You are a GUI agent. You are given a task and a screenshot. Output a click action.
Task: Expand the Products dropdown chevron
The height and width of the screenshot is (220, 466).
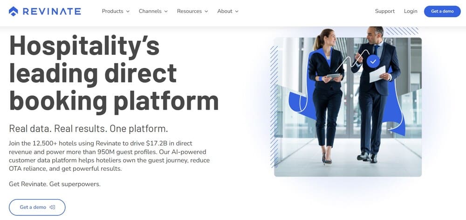pos(128,12)
